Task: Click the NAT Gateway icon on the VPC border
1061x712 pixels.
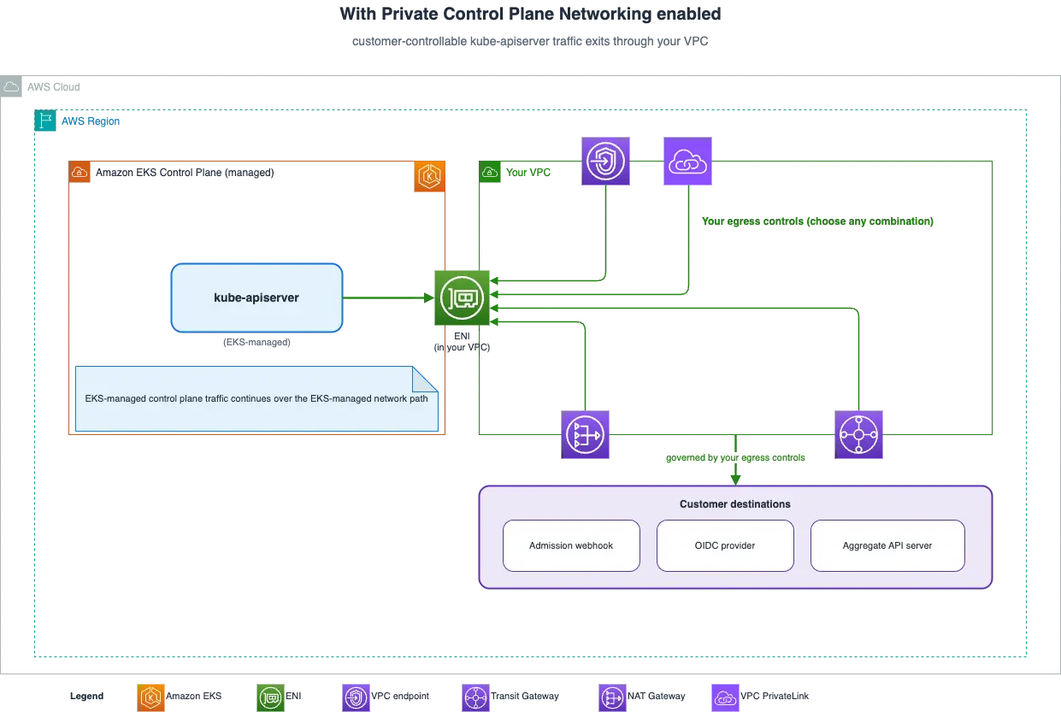Action: [x=585, y=435]
